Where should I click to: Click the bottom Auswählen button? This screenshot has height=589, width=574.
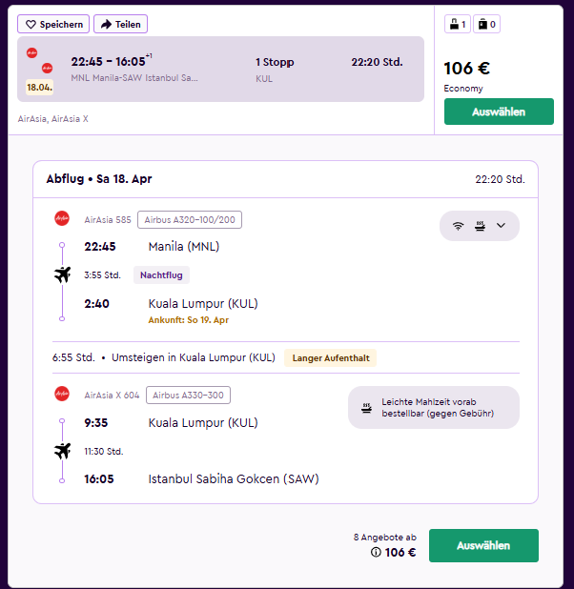483,545
